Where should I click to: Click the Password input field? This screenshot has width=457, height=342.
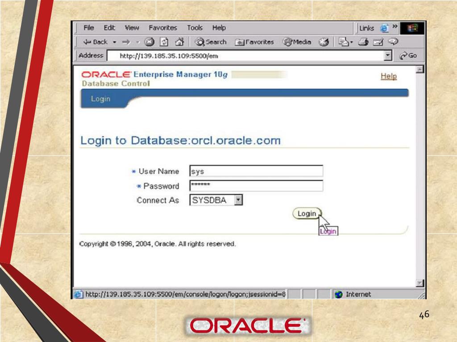click(256, 186)
